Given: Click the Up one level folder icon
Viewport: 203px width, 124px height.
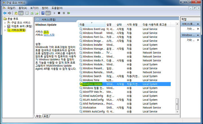Looking at the screenshot, I should [x=16, y=13].
